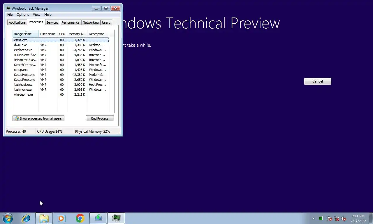Switch to the Applications tab
Screen dimensions: 373x224
pyautogui.click(x=17, y=22)
